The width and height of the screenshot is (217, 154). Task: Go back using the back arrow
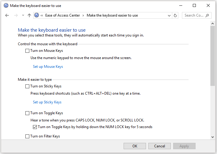7,15
